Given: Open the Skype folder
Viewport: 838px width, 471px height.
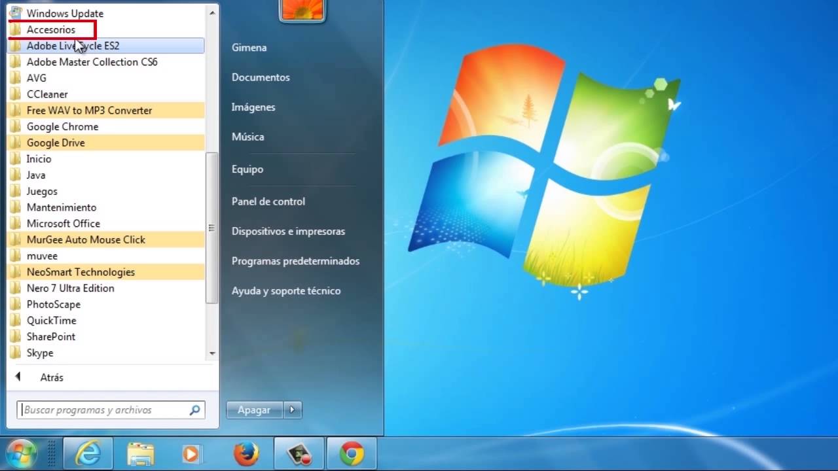Looking at the screenshot, I should pos(107,353).
